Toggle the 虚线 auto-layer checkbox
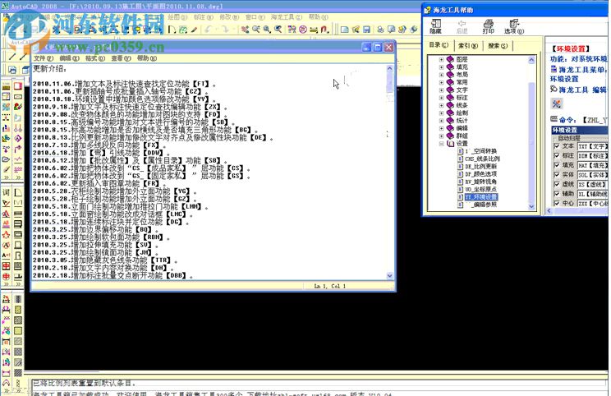Viewport: 611px width, 396px height. (x=557, y=184)
